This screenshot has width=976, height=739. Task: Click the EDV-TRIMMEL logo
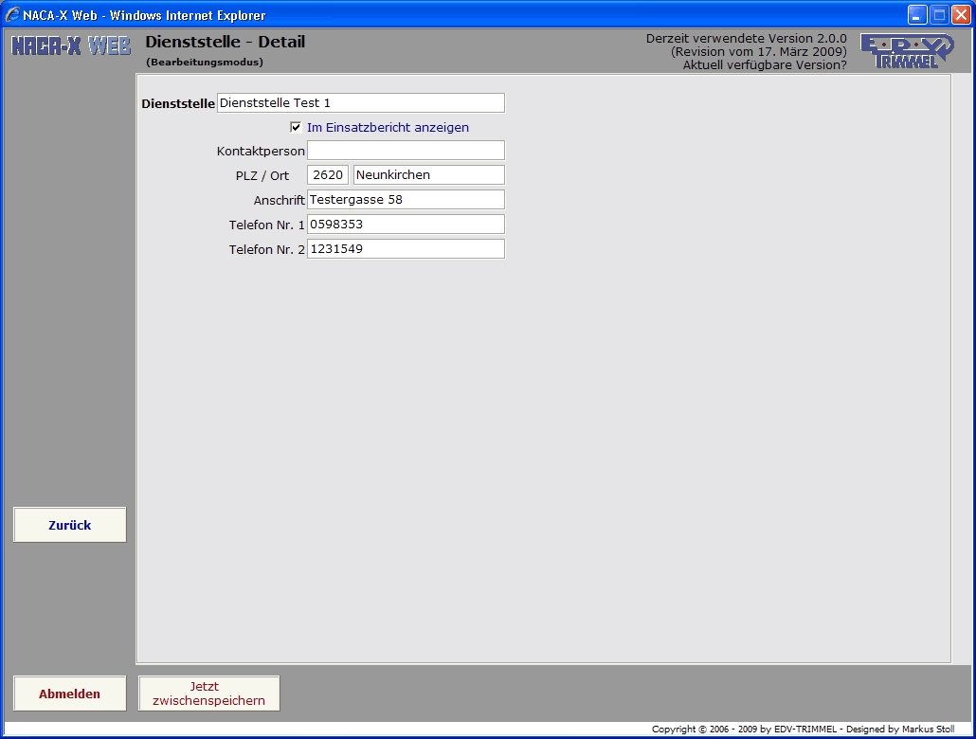pyautogui.click(x=907, y=50)
